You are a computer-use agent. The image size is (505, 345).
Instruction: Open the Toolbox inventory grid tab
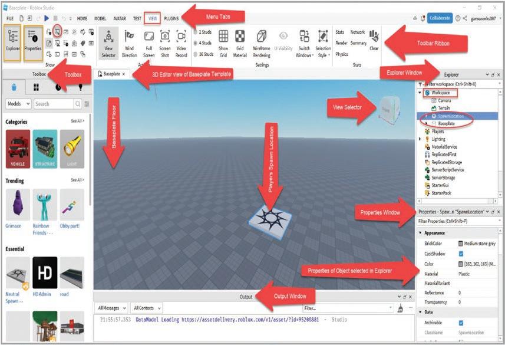pos(36,87)
